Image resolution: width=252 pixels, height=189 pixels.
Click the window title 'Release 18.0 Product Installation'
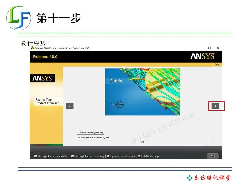62,48
